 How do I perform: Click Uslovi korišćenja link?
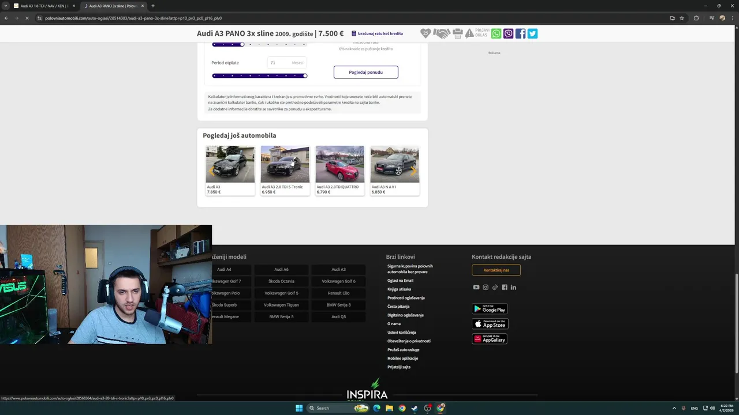[x=401, y=333]
